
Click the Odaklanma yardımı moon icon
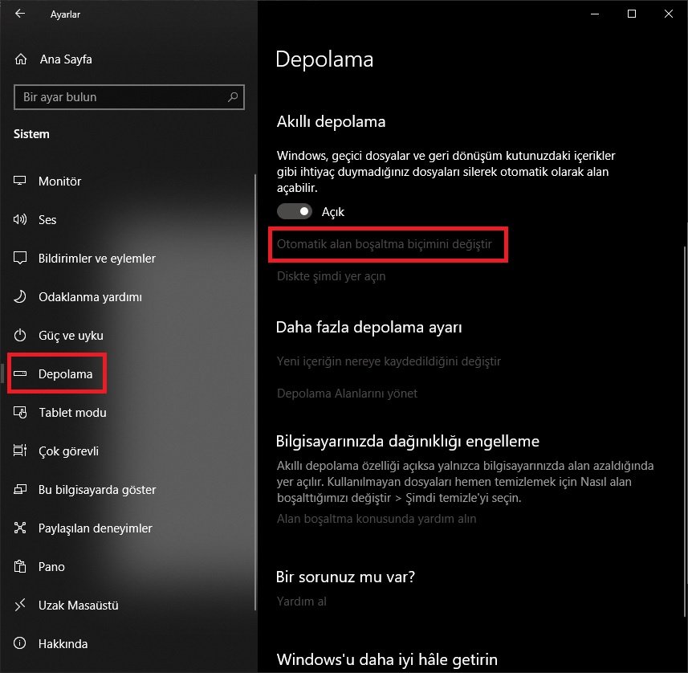click(22, 297)
